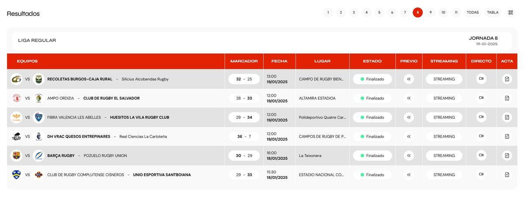524x198 pixels.
Task: Click the Complutense Cisneros team logo
Action: (17, 175)
